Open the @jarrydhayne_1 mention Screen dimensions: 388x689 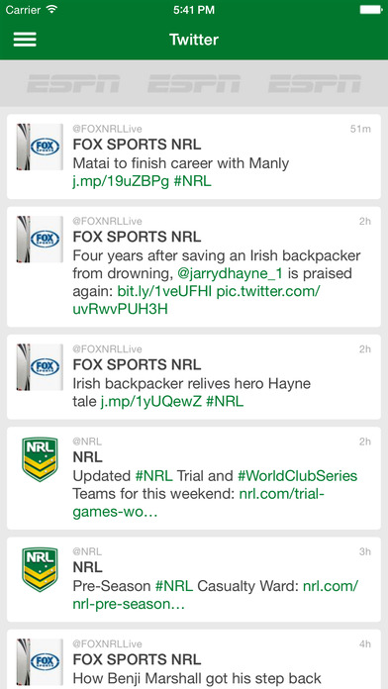(x=231, y=274)
